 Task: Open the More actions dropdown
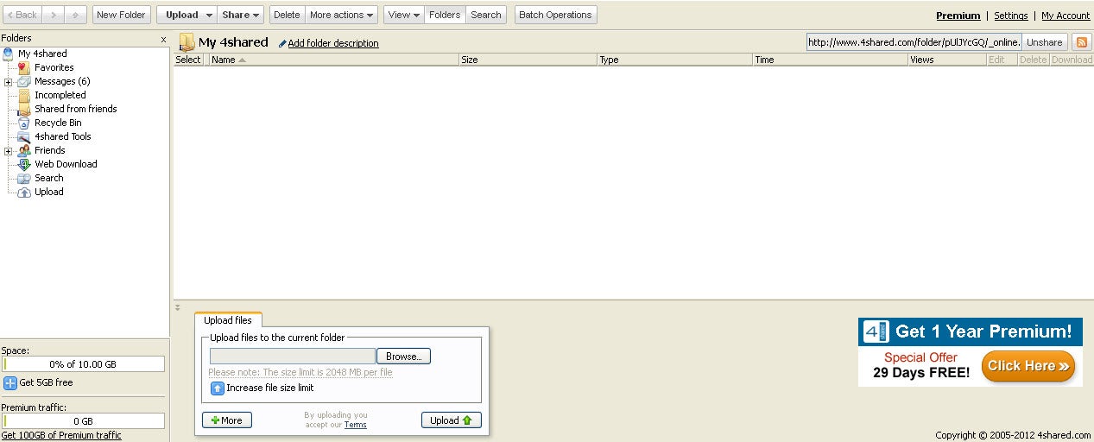pos(342,15)
